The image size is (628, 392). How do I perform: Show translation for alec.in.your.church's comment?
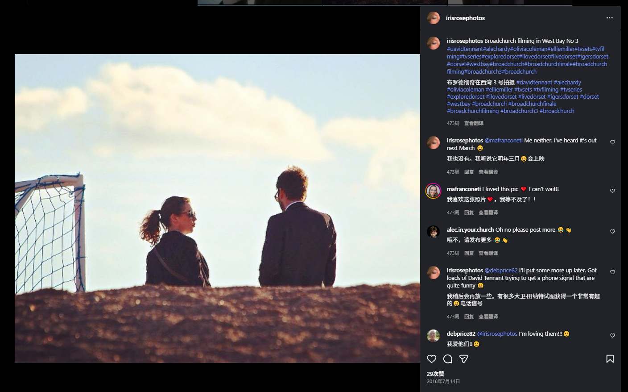[488, 253]
